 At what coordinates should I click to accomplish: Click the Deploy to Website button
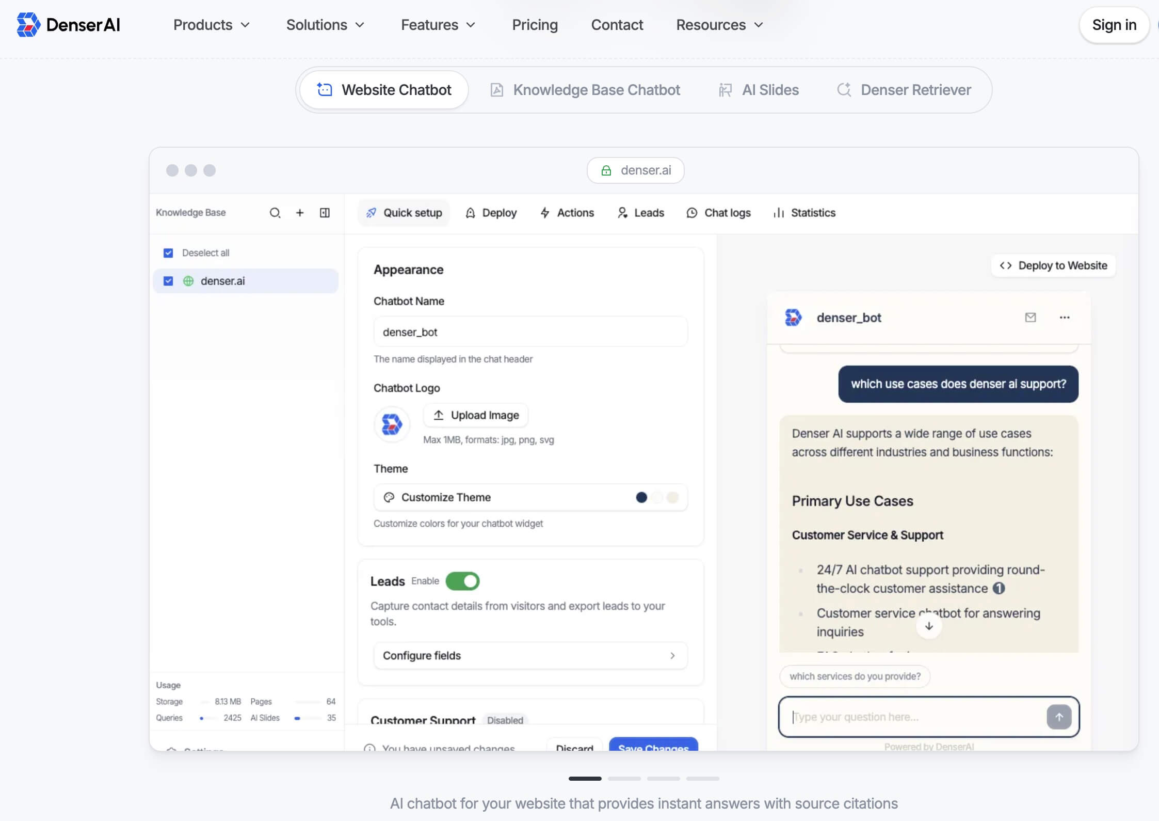(1053, 265)
